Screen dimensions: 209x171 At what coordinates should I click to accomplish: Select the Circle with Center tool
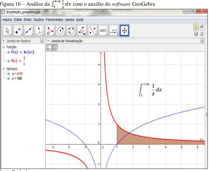60,30
